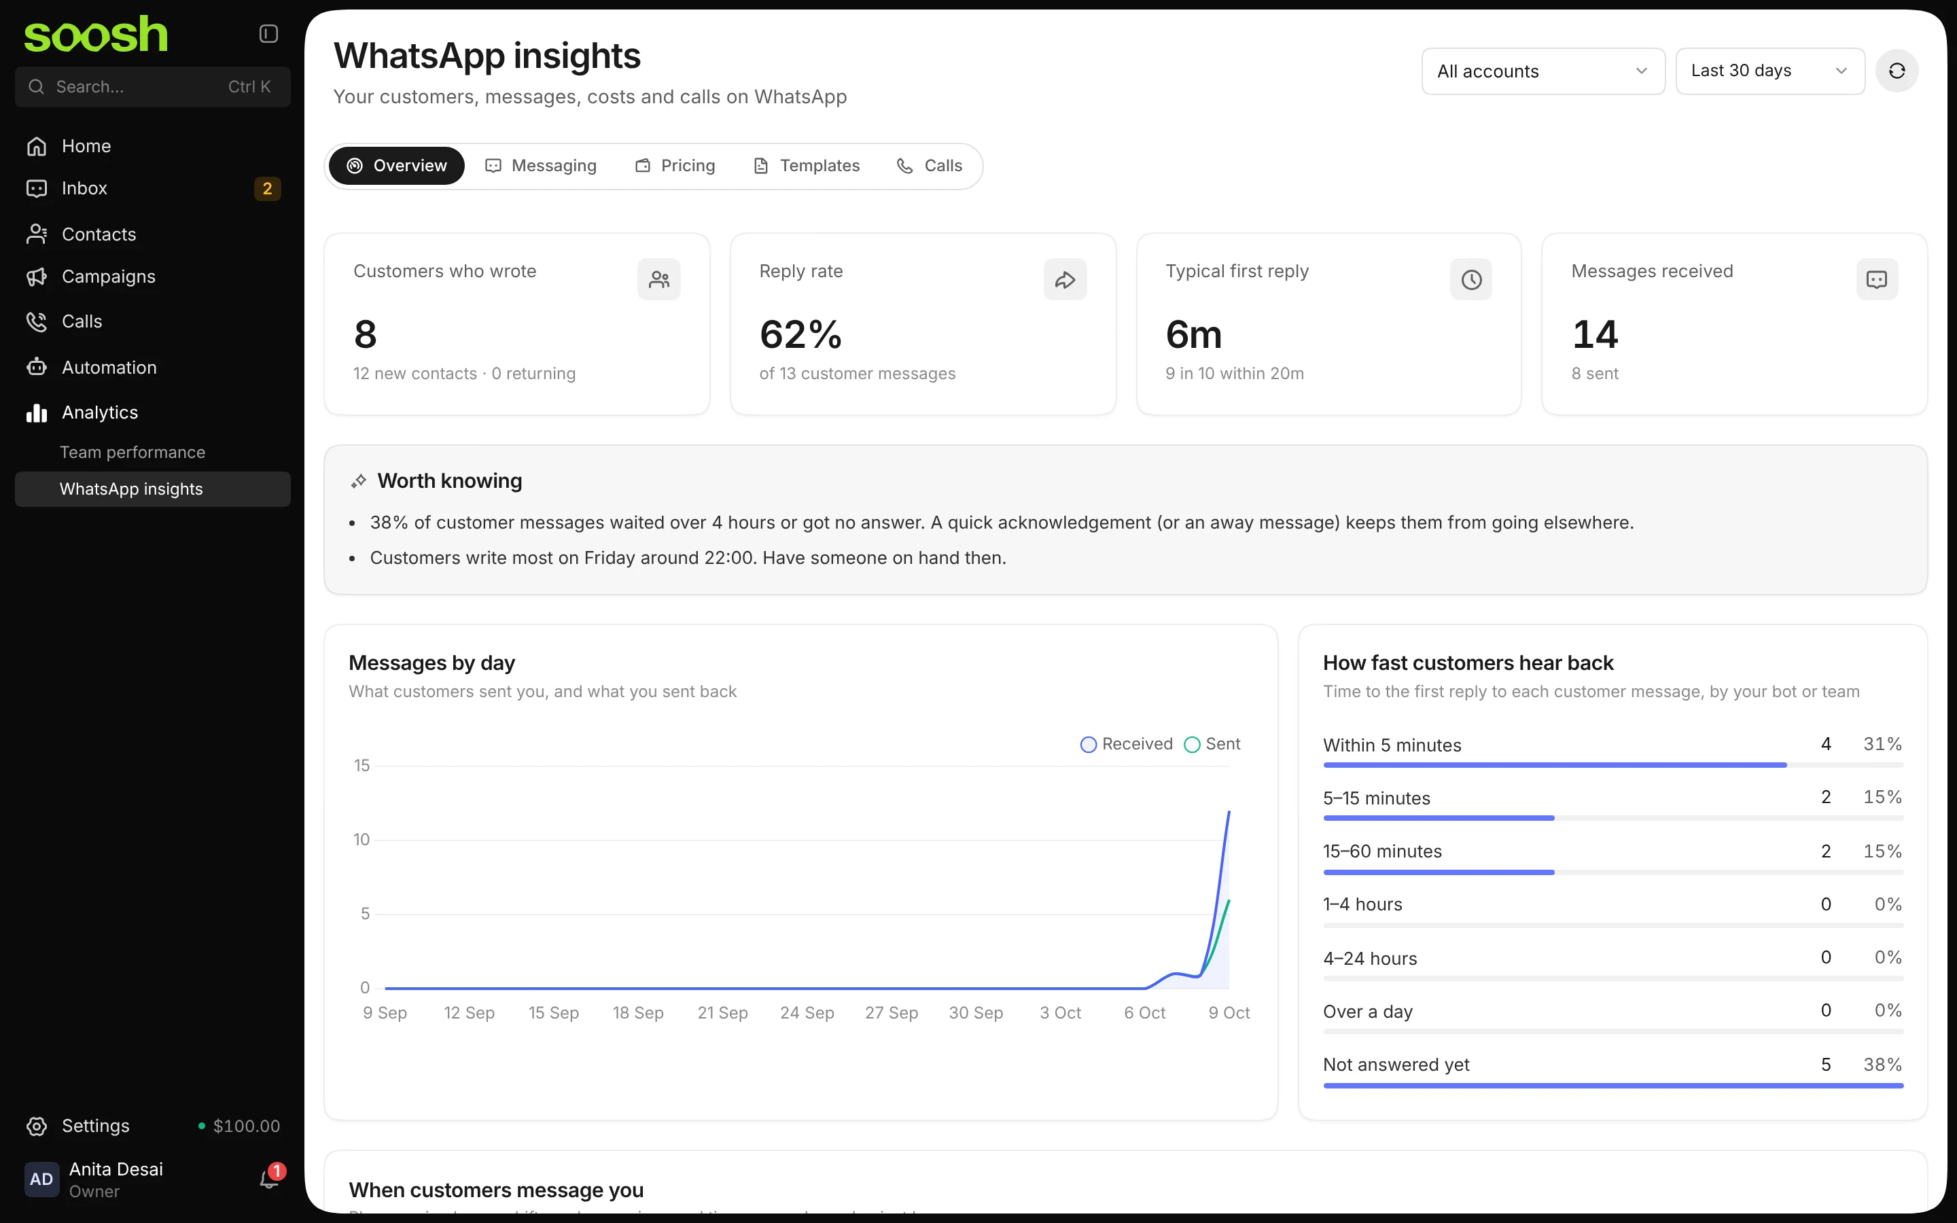The width and height of the screenshot is (1957, 1223).
Task: Click the Over a day row label
Action: coord(1367,1012)
